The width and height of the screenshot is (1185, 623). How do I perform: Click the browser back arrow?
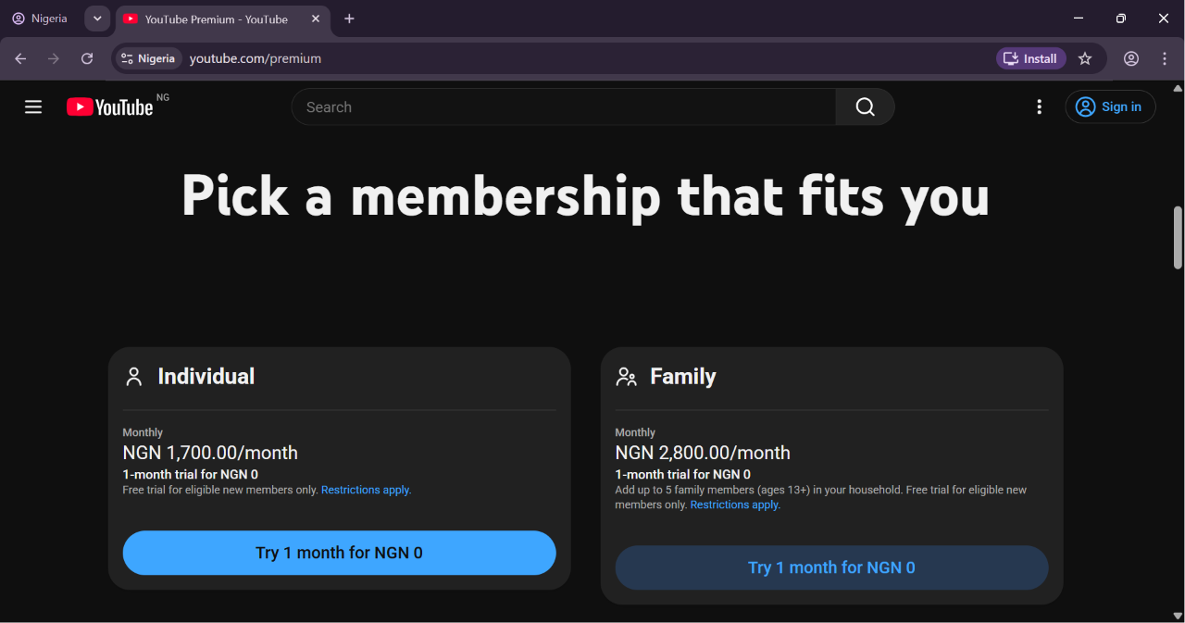pos(20,58)
